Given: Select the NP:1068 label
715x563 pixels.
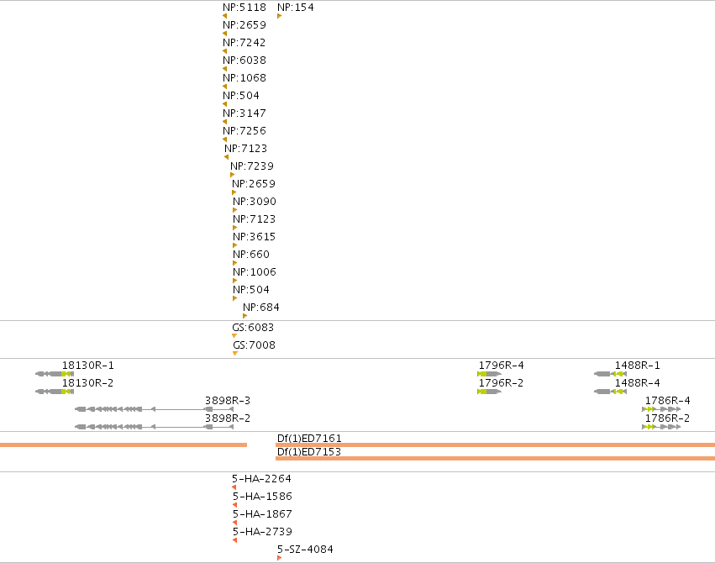Looking at the screenshot, I should (244, 78).
